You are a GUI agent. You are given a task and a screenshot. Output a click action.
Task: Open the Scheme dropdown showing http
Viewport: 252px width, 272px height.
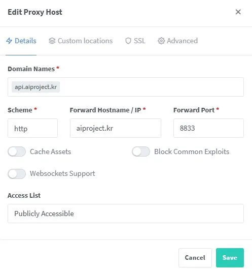point(32,128)
